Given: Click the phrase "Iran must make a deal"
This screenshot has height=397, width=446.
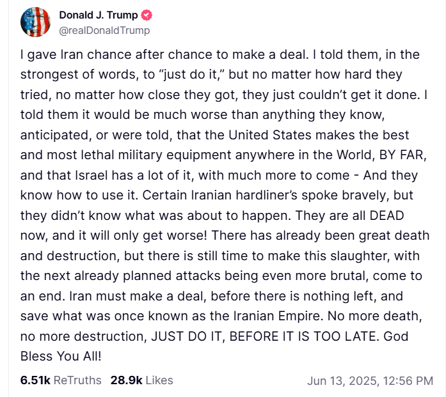Looking at the screenshot, I should tap(137, 296).
